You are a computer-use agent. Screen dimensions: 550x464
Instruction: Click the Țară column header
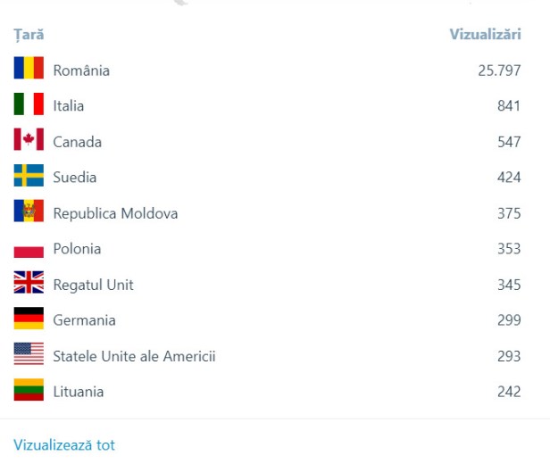coord(29,35)
